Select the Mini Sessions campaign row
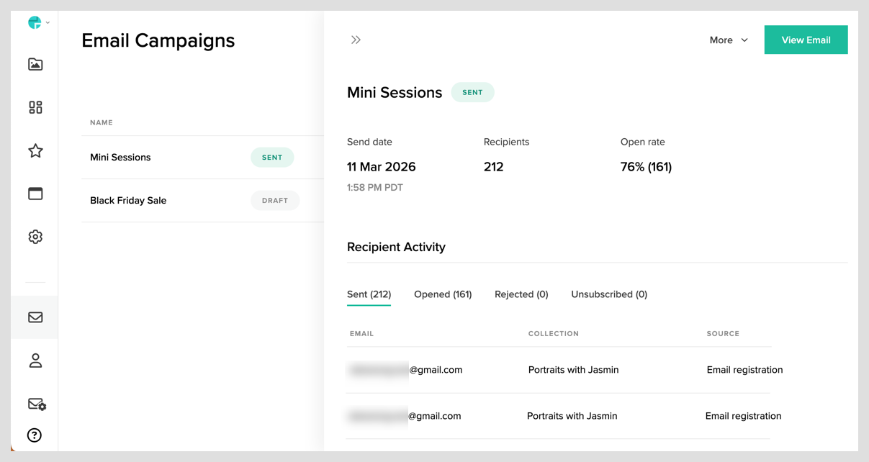The width and height of the screenshot is (869, 462). 120,158
